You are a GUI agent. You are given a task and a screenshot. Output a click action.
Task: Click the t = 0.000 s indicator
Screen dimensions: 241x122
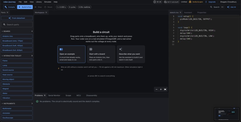pyautogui.click(x=61, y=7)
